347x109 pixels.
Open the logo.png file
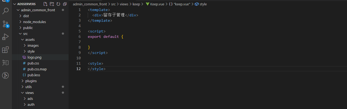coord(34,57)
